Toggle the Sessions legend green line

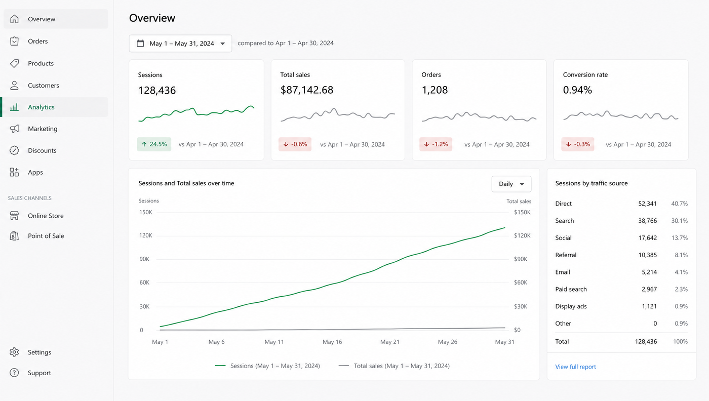(220, 366)
